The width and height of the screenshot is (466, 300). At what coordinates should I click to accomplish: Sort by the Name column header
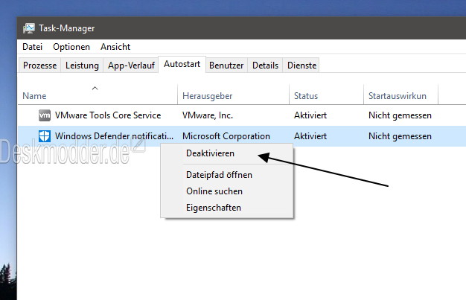coord(98,95)
